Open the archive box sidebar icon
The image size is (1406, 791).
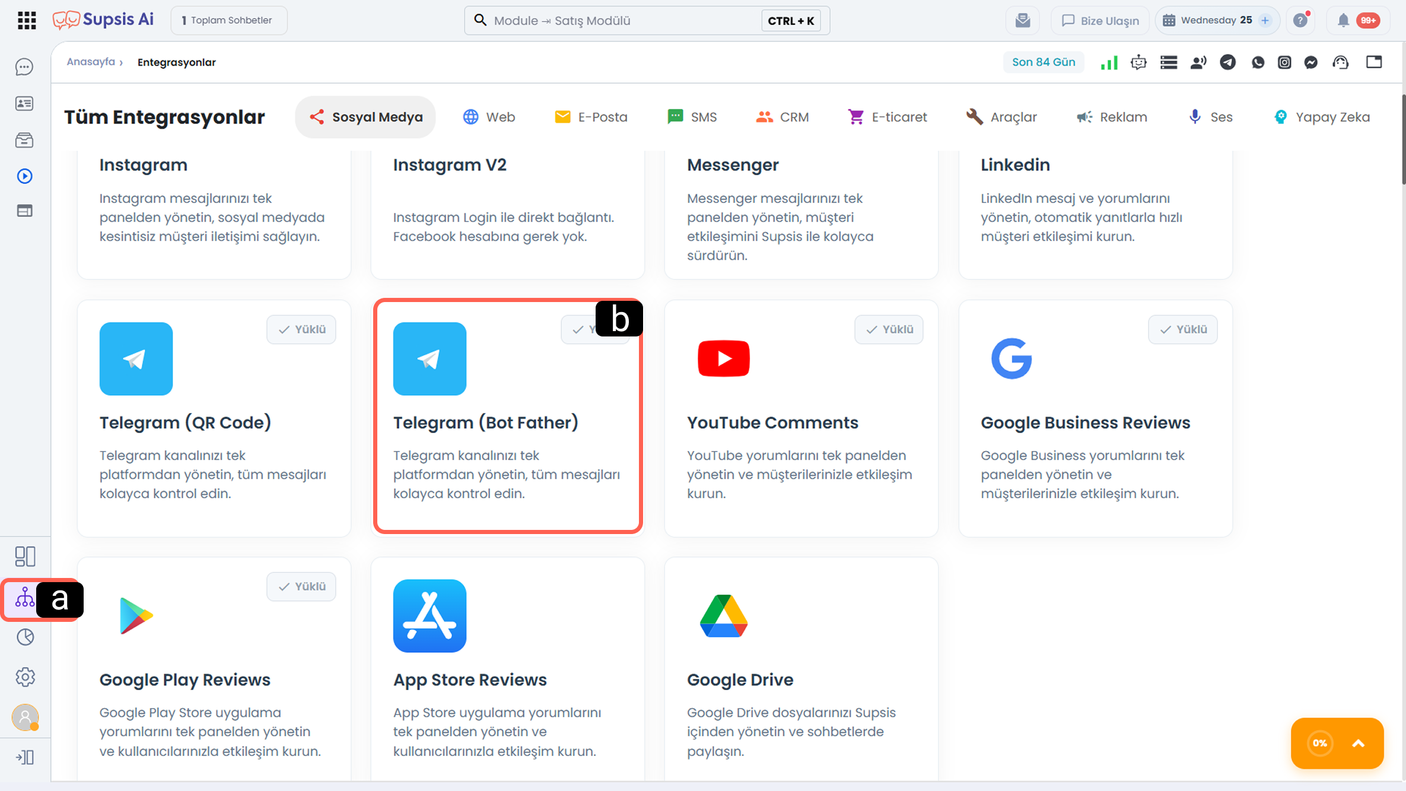[x=24, y=140]
